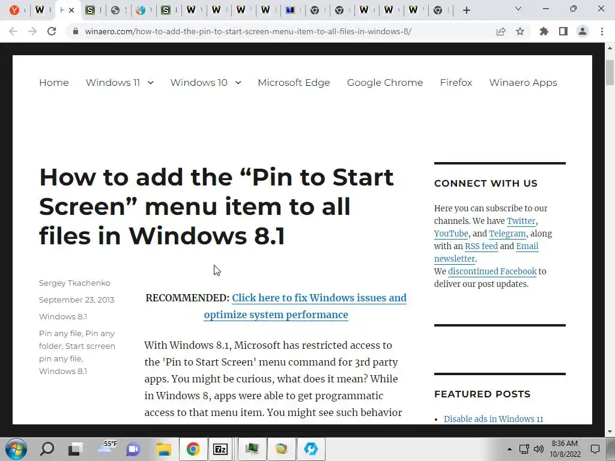The image size is (615, 461).
Task: Switch to the colorful globe favicon tab
Action: [141, 10]
